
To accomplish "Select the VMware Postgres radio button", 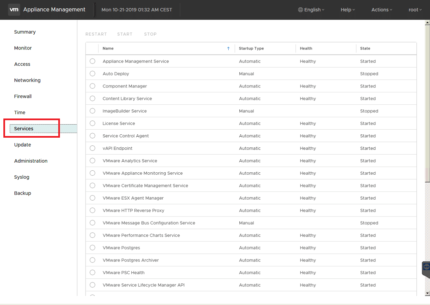I will click(x=93, y=248).
